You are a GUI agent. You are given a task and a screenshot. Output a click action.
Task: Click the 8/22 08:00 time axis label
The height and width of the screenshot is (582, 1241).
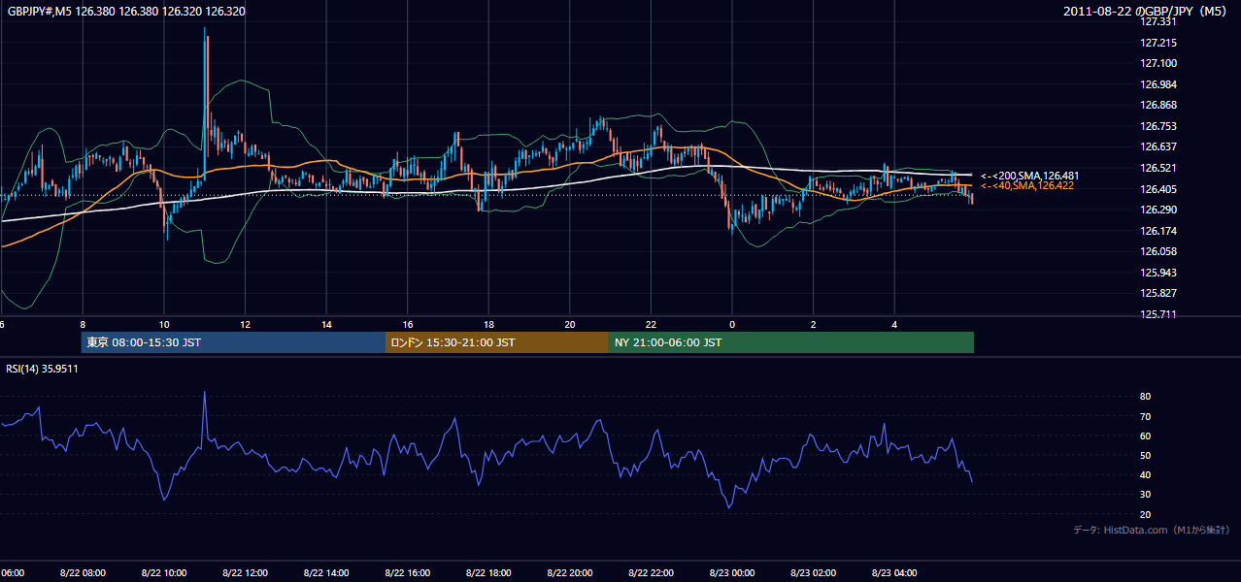[83, 573]
